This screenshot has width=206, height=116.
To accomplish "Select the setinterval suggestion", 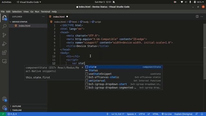I will [x=124, y=81].
